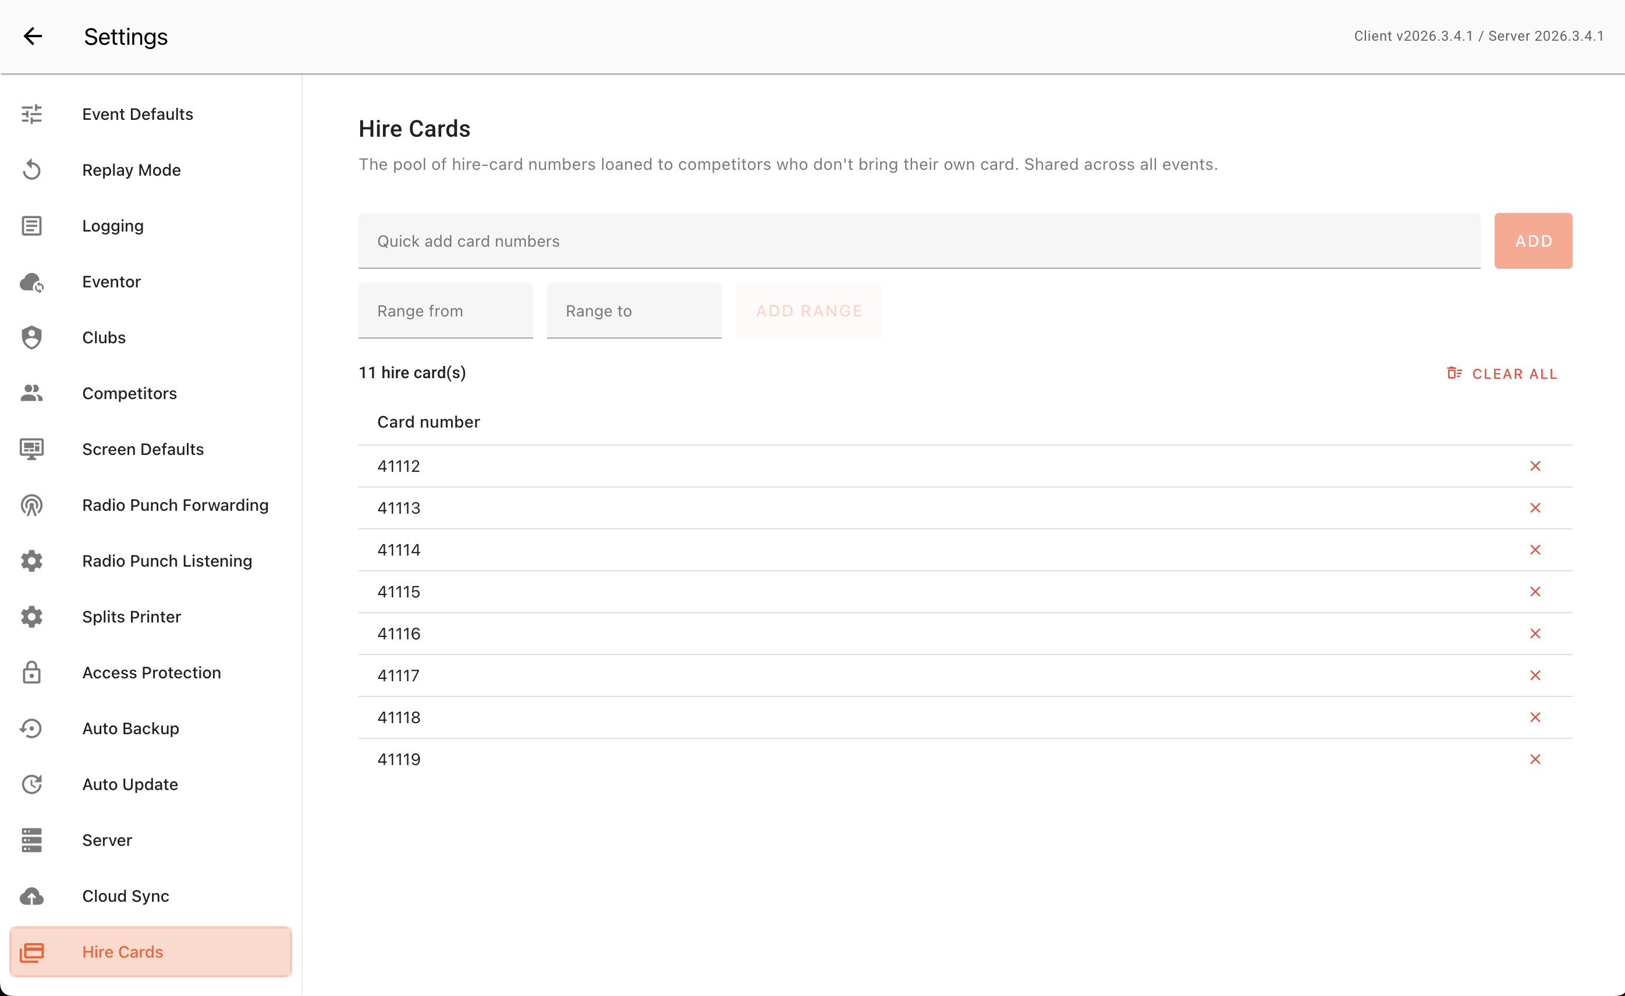Click the ADD RANGE button
The width and height of the screenshot is (1625, 996).
click(808, 311)
